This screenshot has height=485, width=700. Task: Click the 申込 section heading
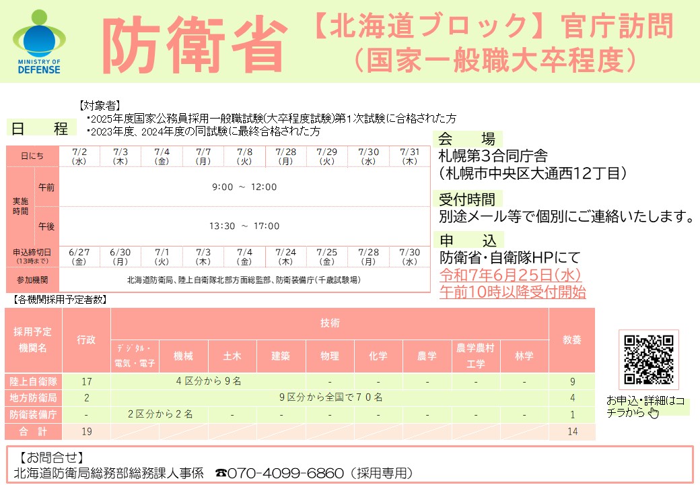click(468, 240)
